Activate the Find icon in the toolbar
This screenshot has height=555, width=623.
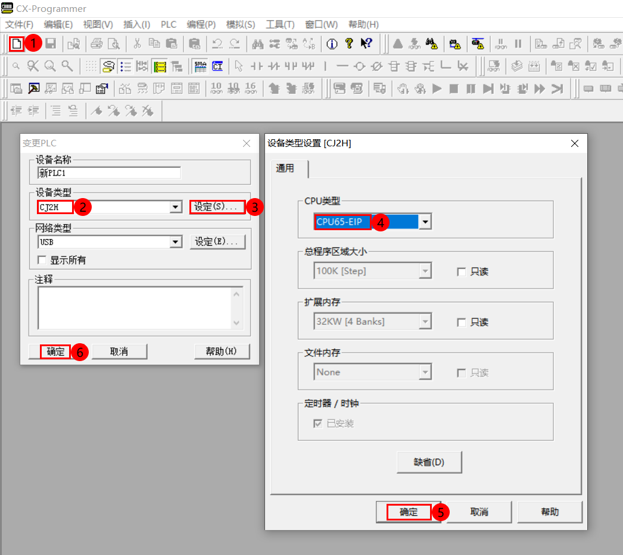tap(258, 43)
